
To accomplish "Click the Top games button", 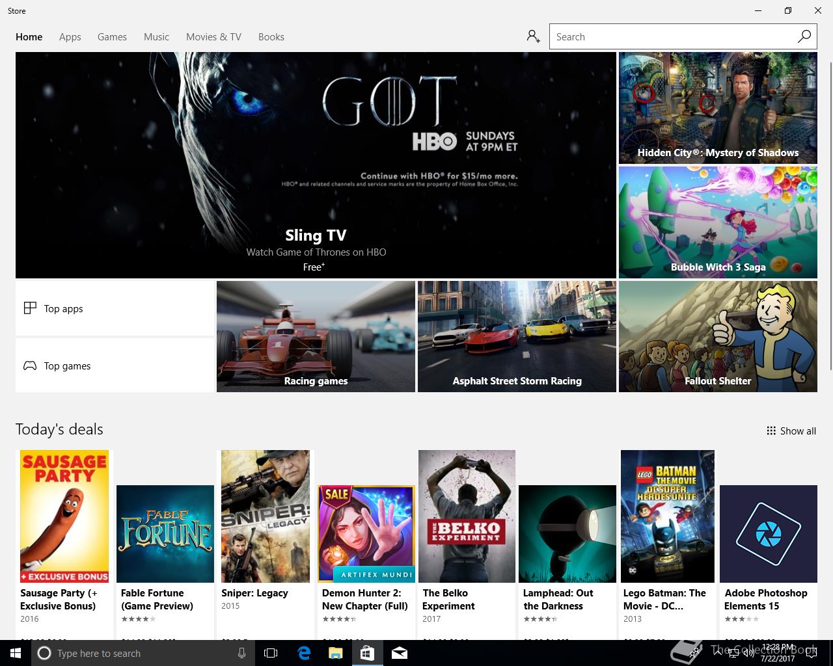I will pyautogui.click(x=115, y=366).
